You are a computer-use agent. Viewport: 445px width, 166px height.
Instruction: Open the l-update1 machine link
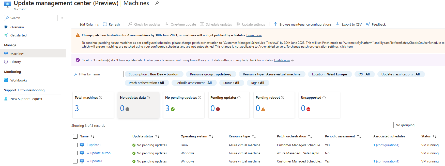94,145
